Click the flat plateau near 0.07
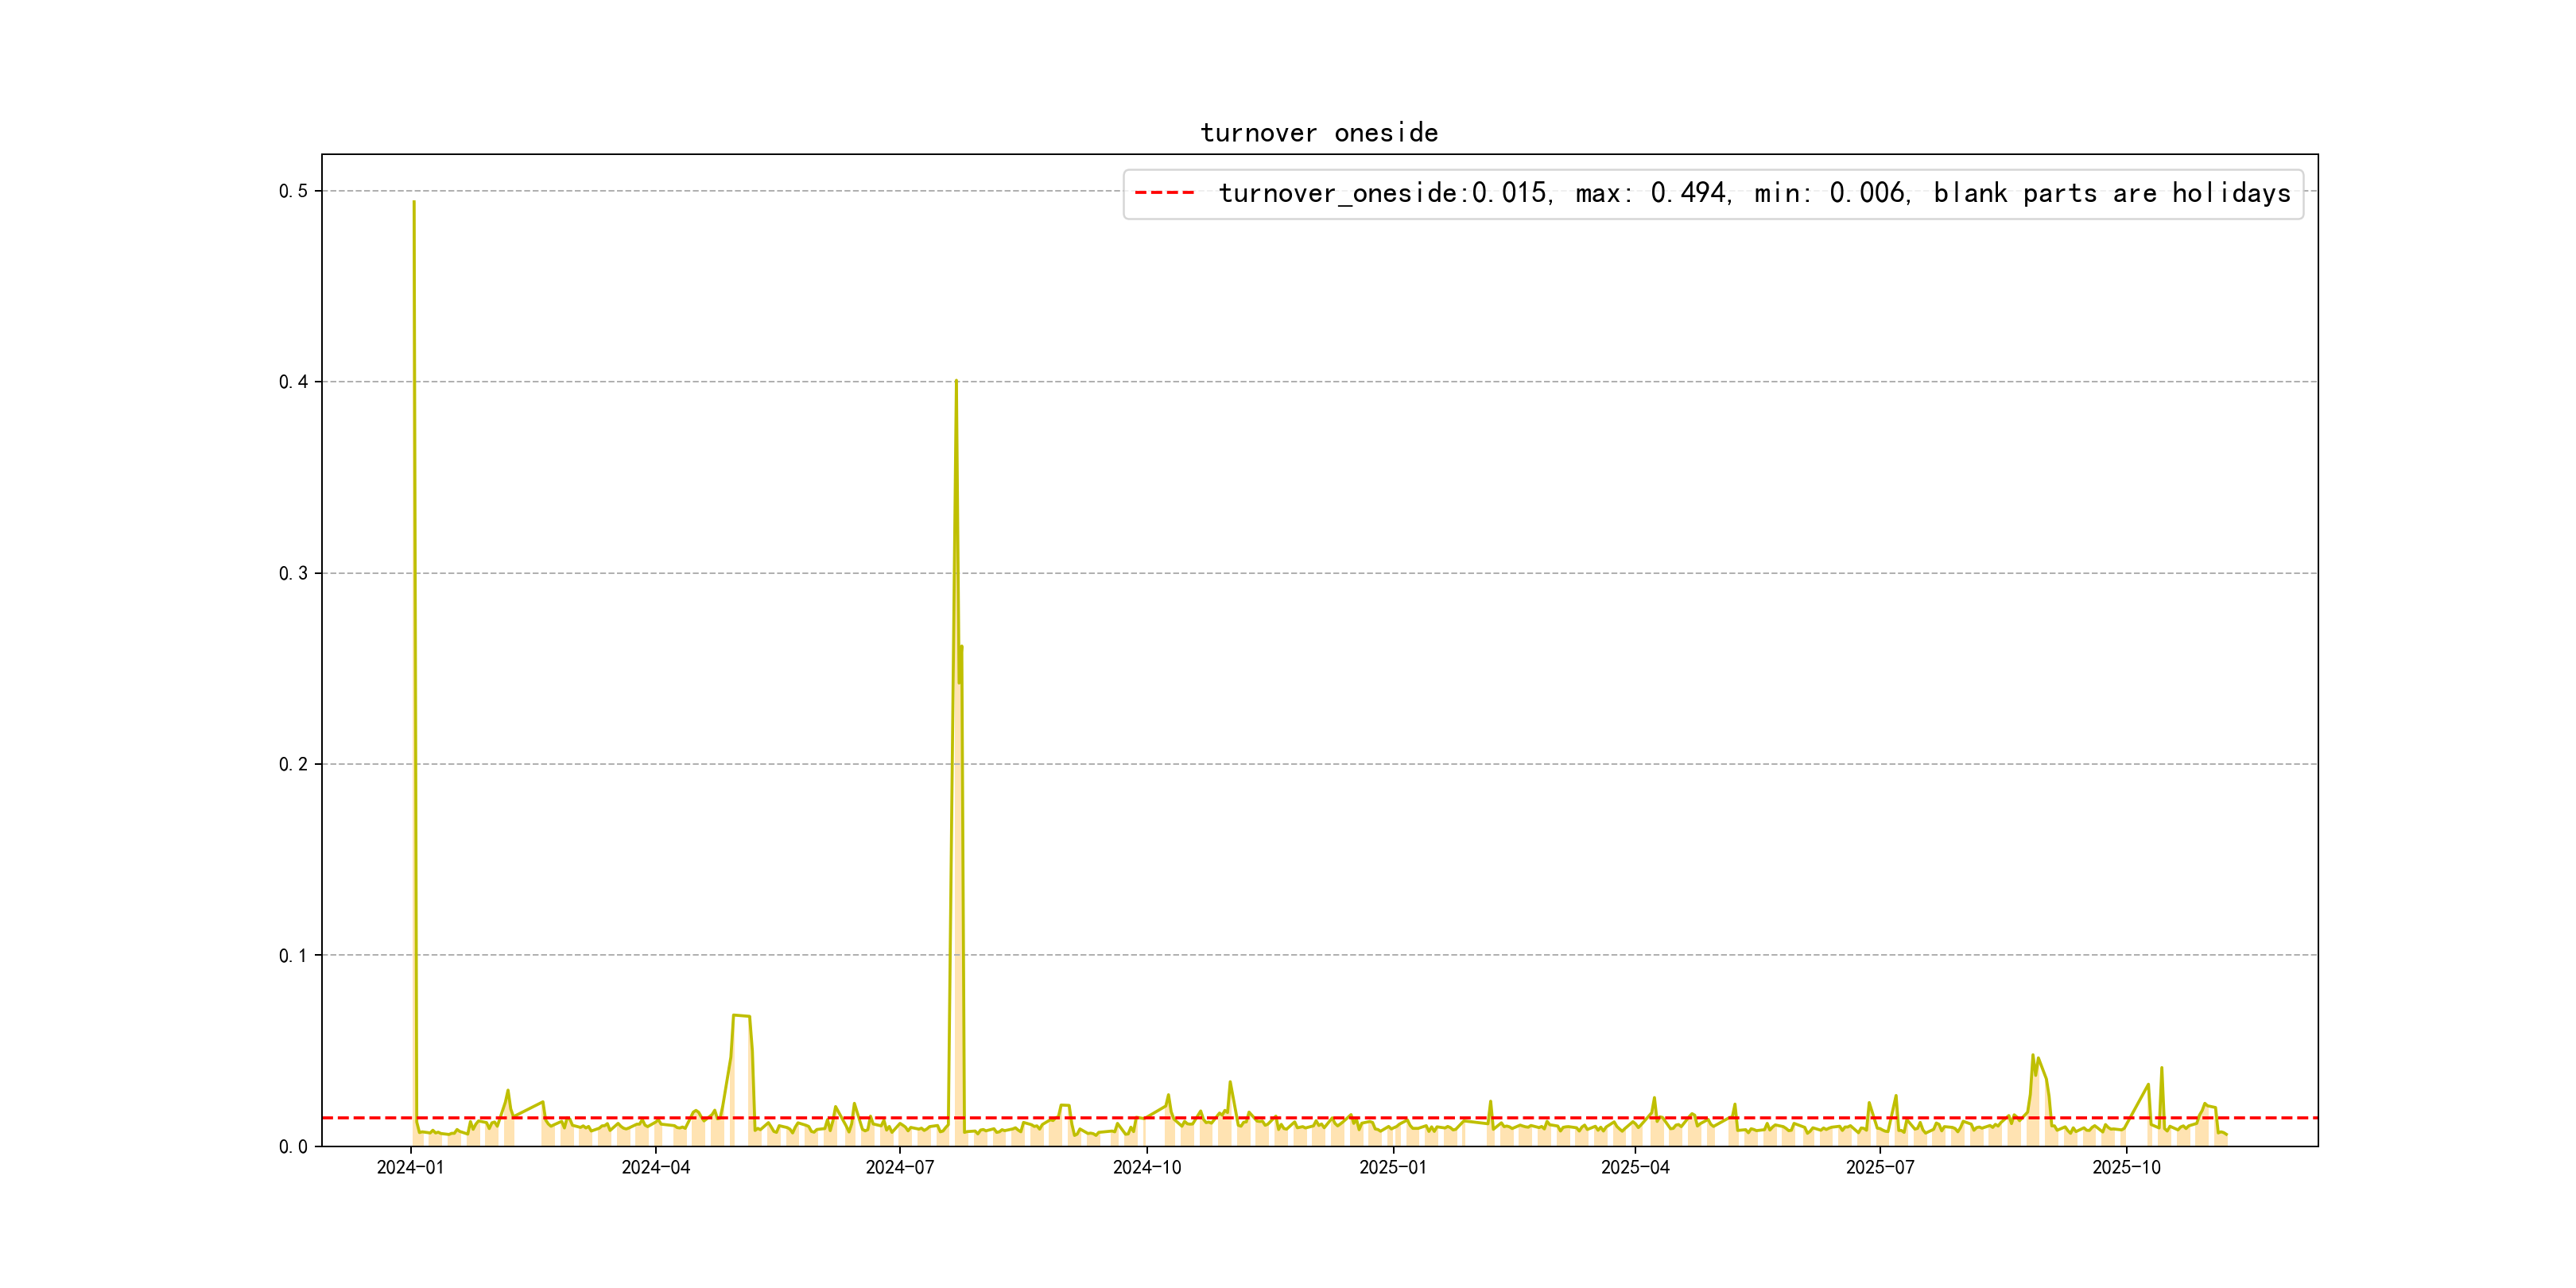The height and width of the screenshot is (1288, 2576). [741, 1016]
